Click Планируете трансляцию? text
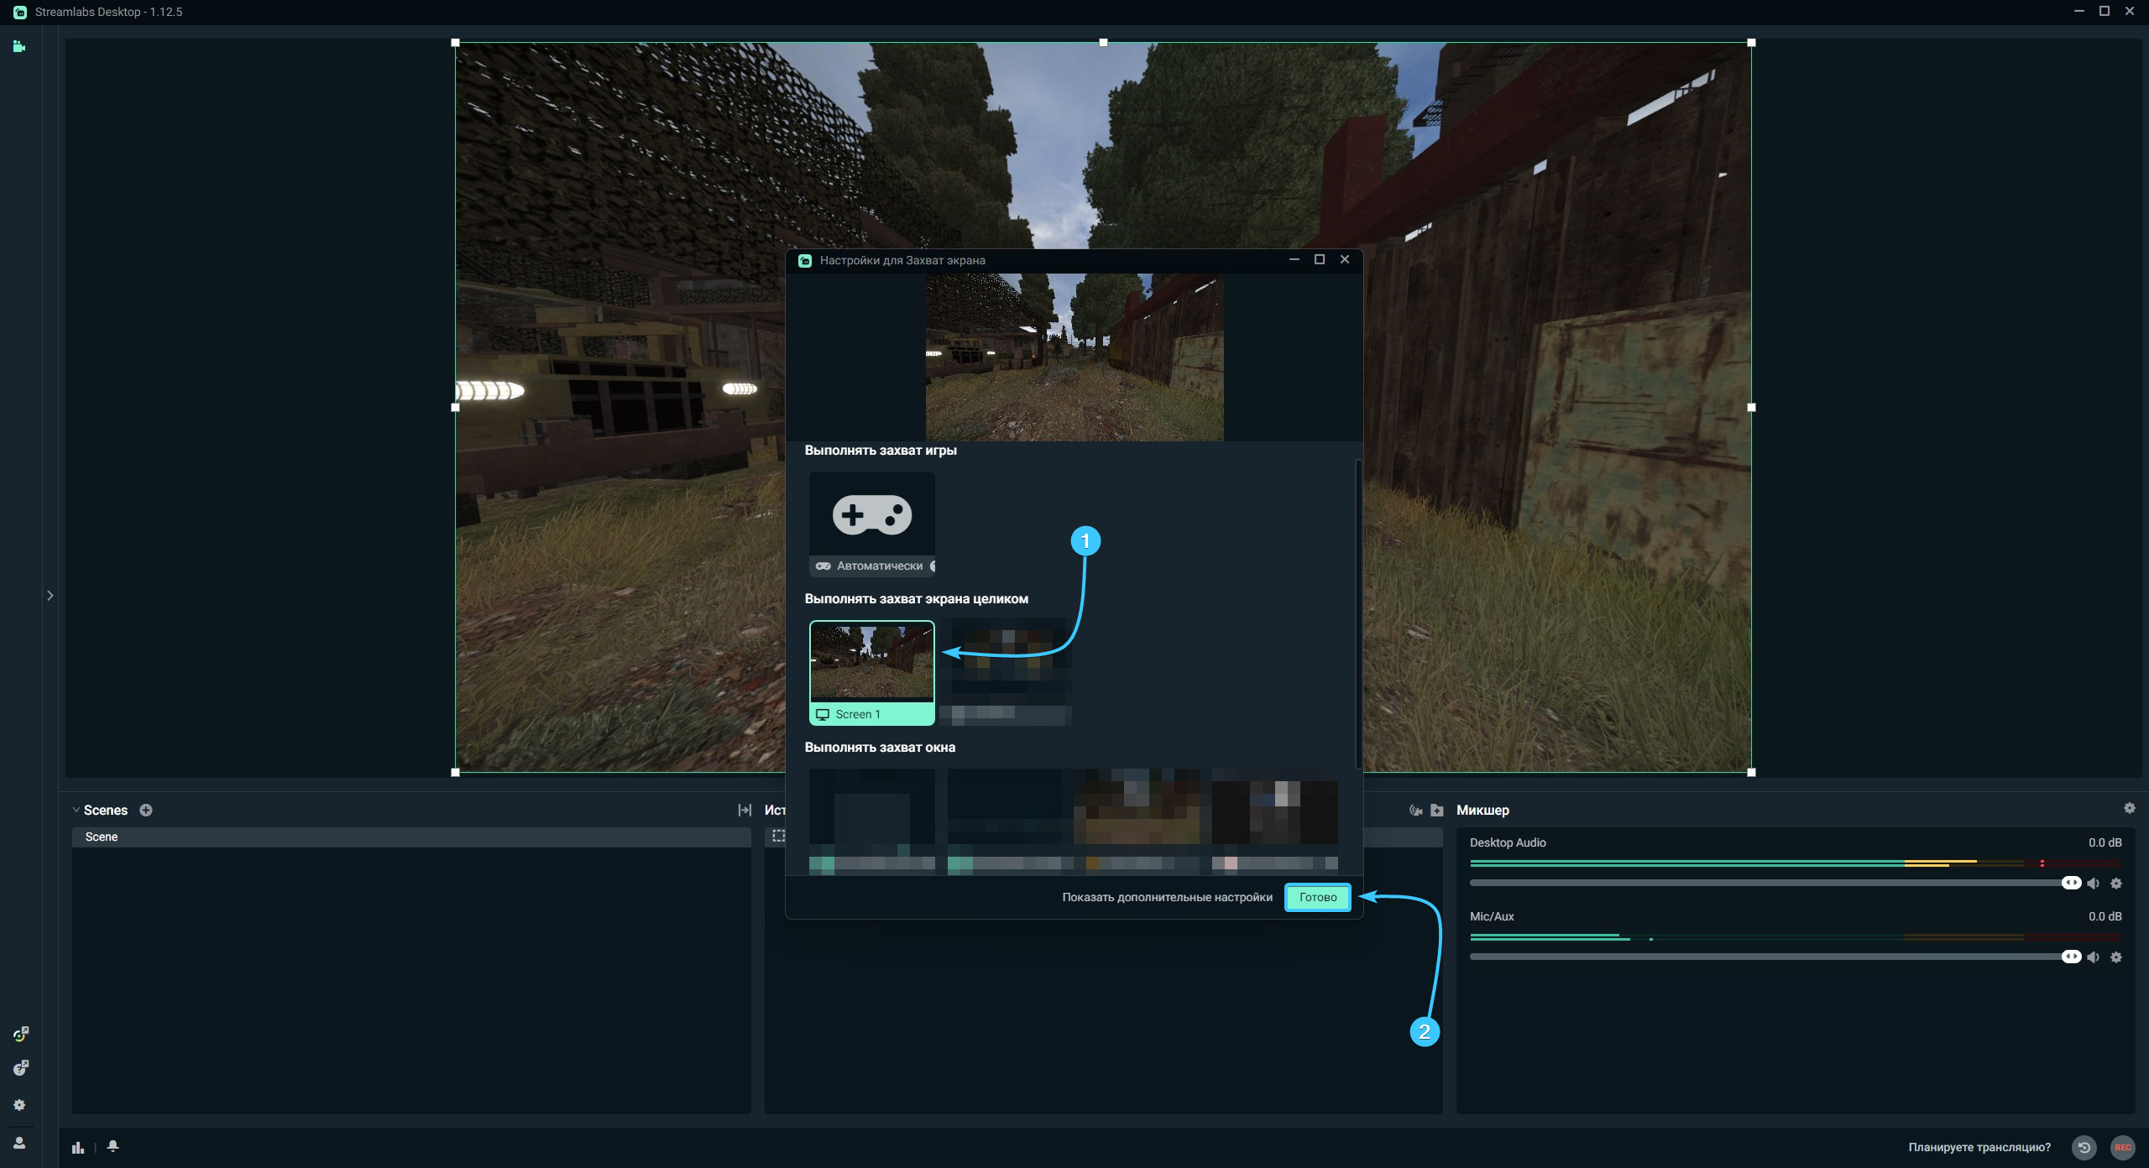The height and width of the screenshot is (1168, 2149). pyautogui.click(x=1979, y=1147)
